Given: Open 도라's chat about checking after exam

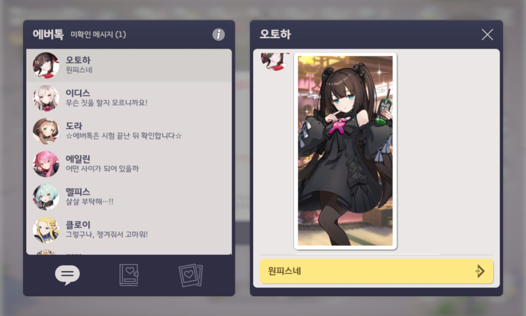Looking at the screenshot, I should 129,131.
